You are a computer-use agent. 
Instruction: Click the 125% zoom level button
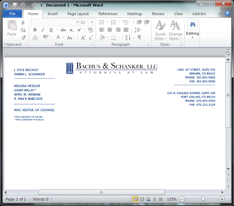[x=171, y=199]
